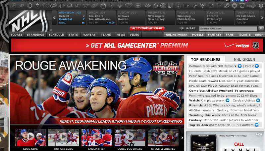Open the Winnipeg Jets team logo
The height and width of the screenshot is (151, 265).
pos(261,6)
